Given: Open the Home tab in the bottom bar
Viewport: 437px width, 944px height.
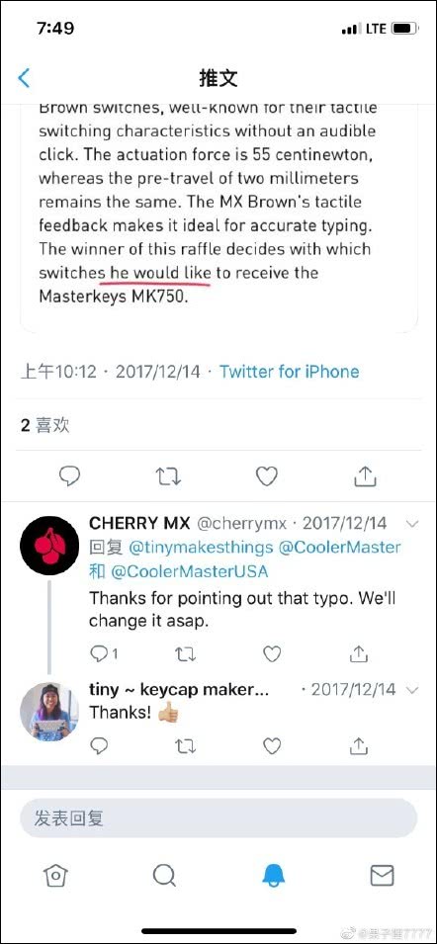Looking at the screenshot, I should tap(55, 876).
